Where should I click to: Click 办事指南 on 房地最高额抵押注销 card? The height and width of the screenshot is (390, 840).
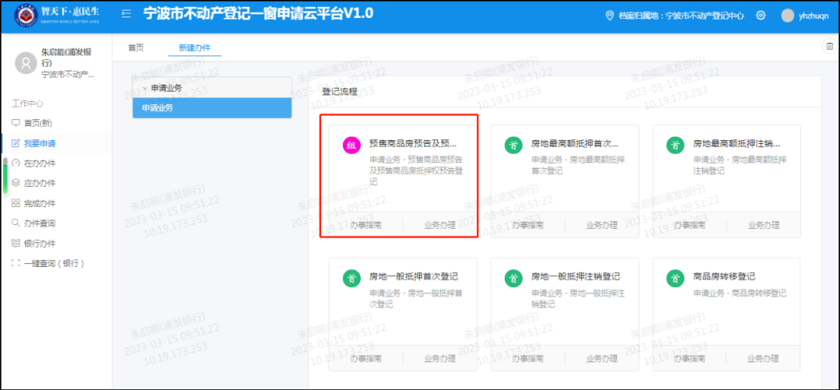690,225
